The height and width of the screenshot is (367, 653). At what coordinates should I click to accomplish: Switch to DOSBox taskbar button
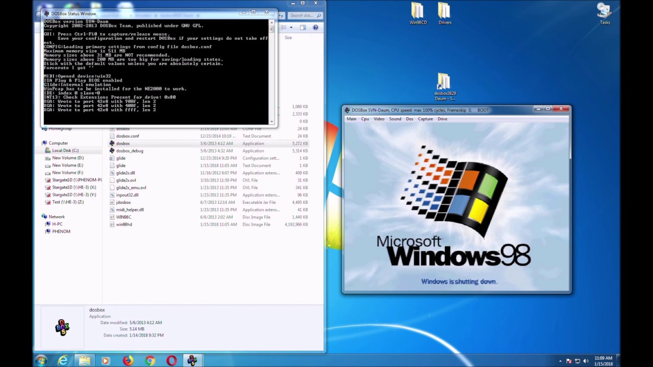[192, 361]
